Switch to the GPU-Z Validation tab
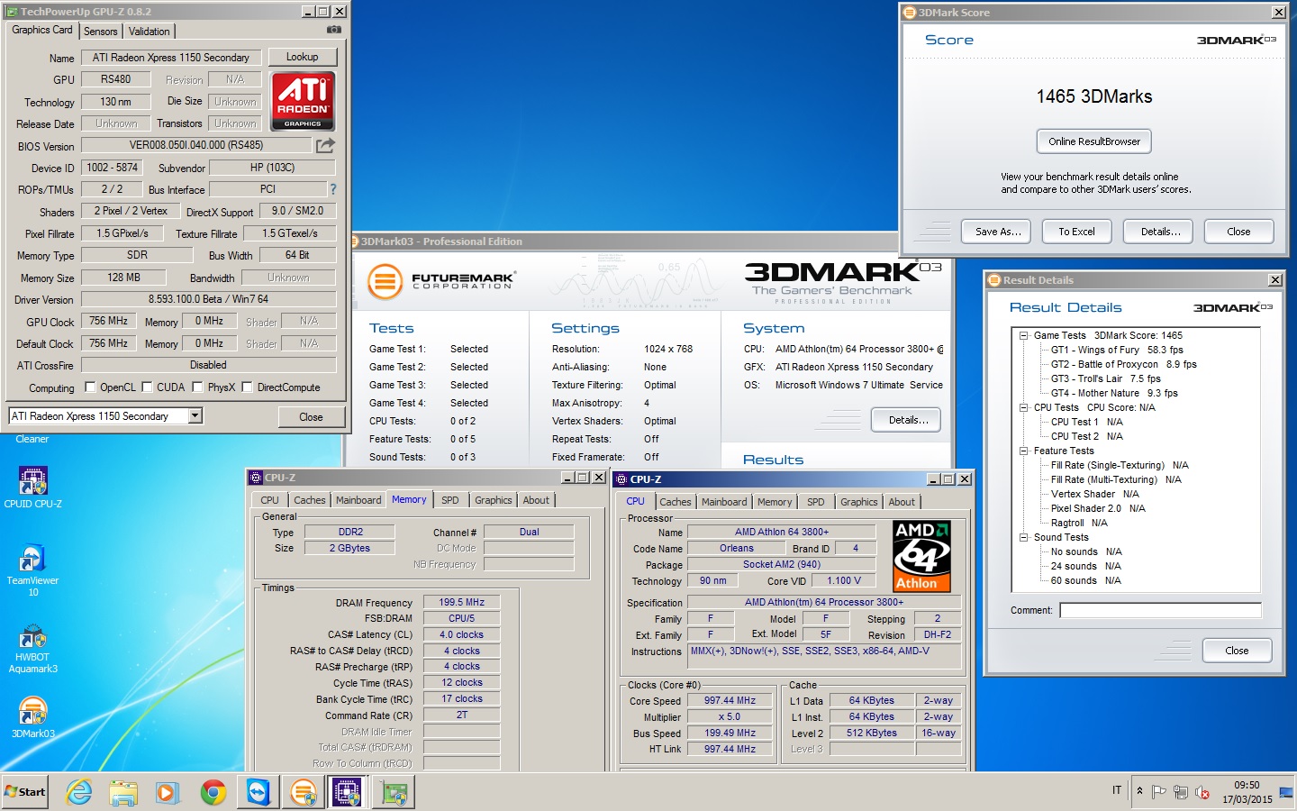This screenshot has width=1297, height=811. click(x=149, y=32)
